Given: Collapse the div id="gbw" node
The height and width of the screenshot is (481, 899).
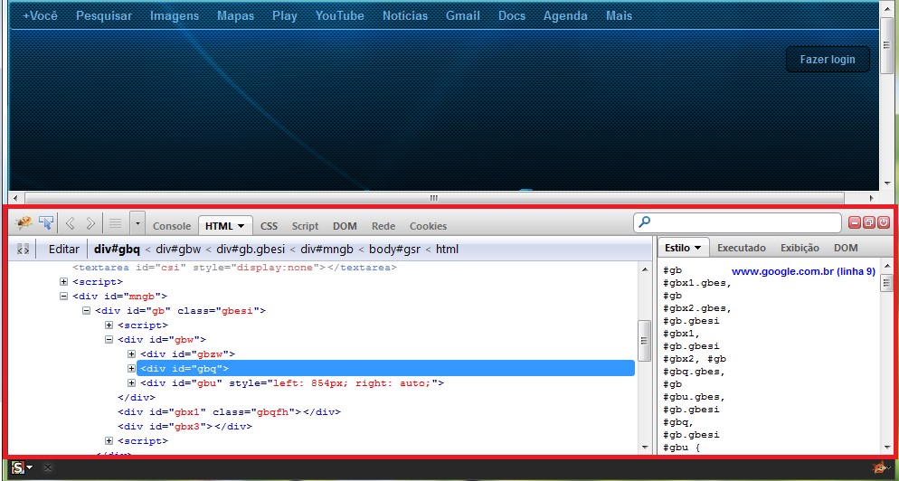Looking at the screenshot, I should pyautogui.click(x=109, y=339).
